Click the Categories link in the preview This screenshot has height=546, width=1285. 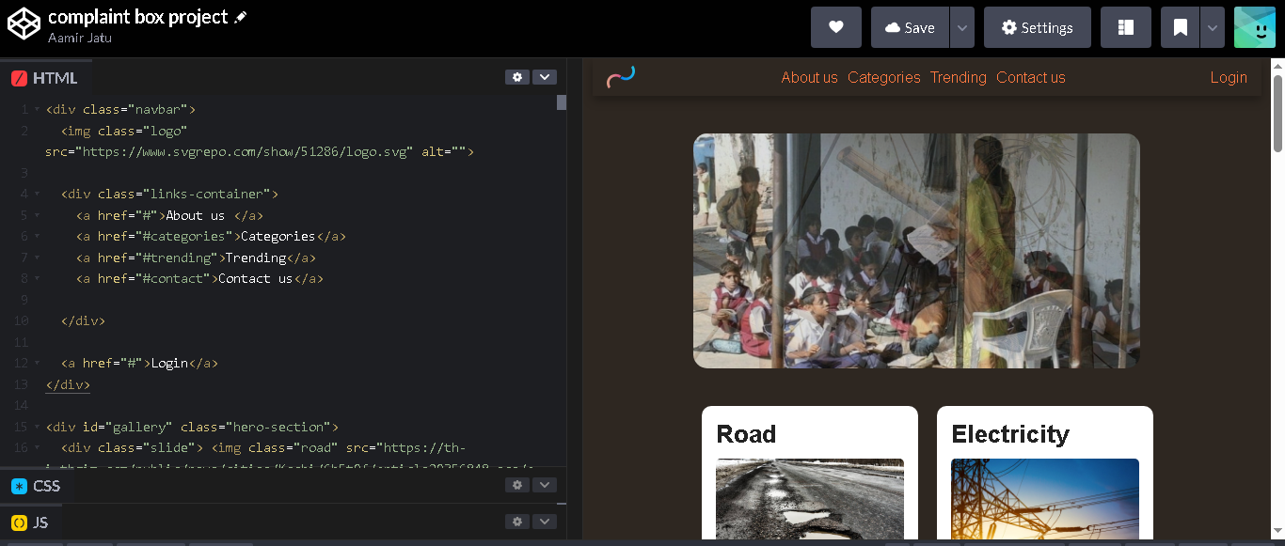(883, 77)
